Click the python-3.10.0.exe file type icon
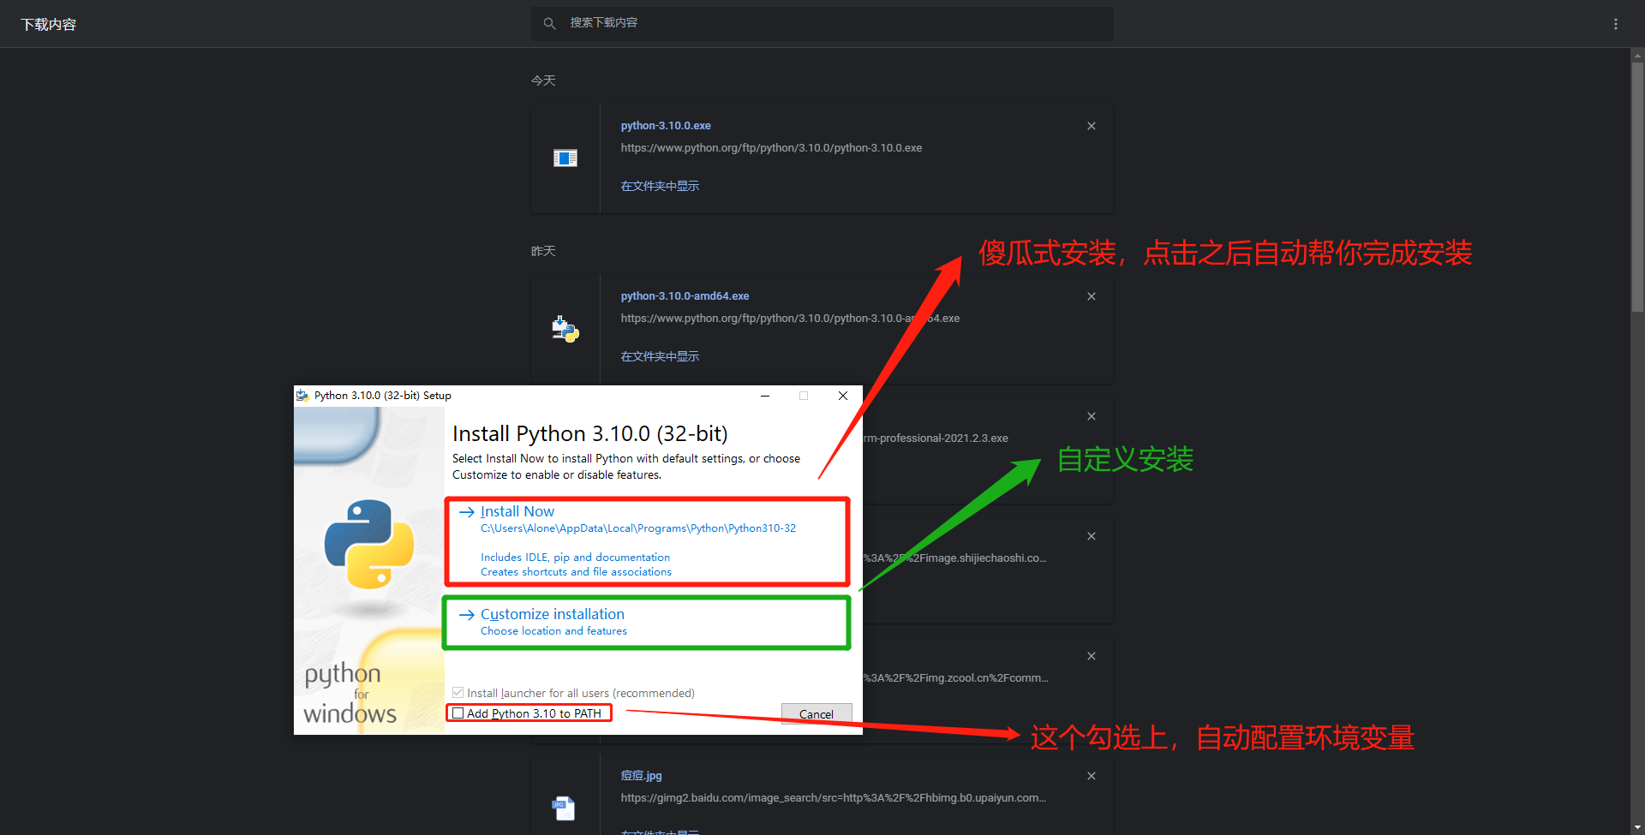Image resolution: width=1645 pixels, height=835 pixels. tap(565, 158)
